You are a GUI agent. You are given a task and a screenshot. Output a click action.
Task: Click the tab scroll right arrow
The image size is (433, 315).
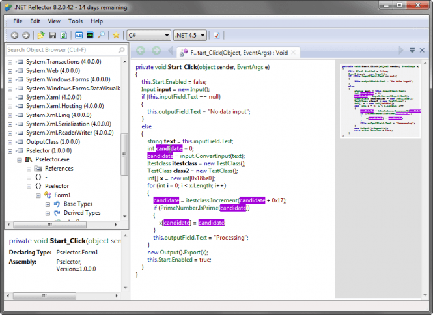[x=401, y=50]
